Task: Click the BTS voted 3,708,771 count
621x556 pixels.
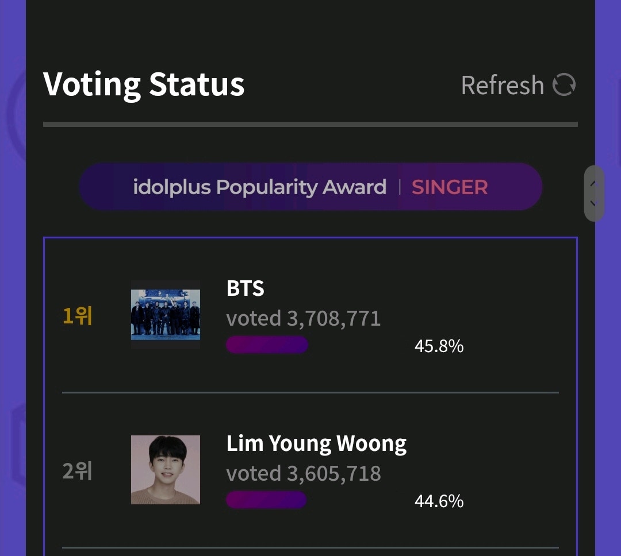Action: click(305, 317)
